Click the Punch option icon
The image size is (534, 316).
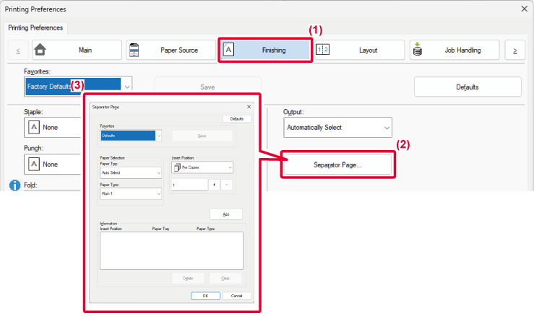(34, 164)
